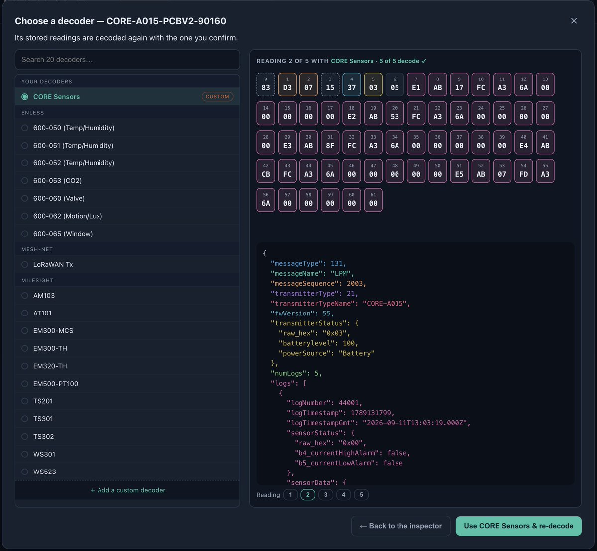Select the AM103 decoder

[127, 296]
